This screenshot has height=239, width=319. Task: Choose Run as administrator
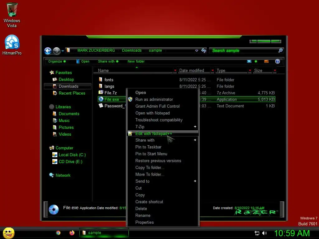(x=163, y=99)
